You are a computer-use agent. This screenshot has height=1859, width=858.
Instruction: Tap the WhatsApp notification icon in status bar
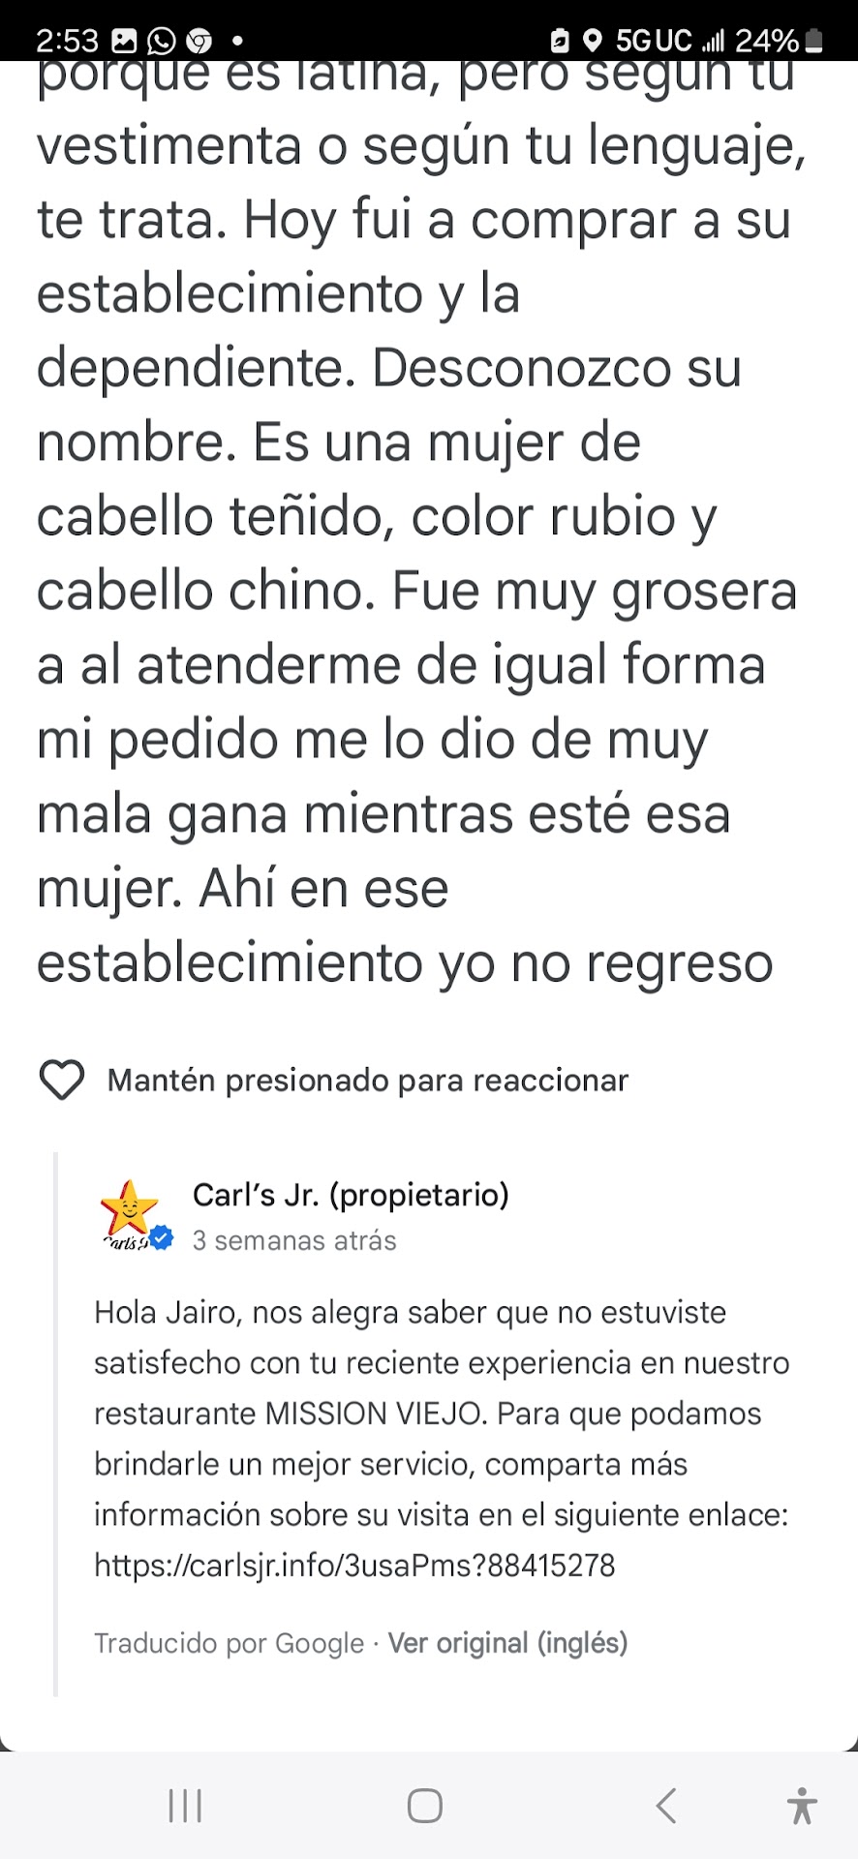pos(161,41)
